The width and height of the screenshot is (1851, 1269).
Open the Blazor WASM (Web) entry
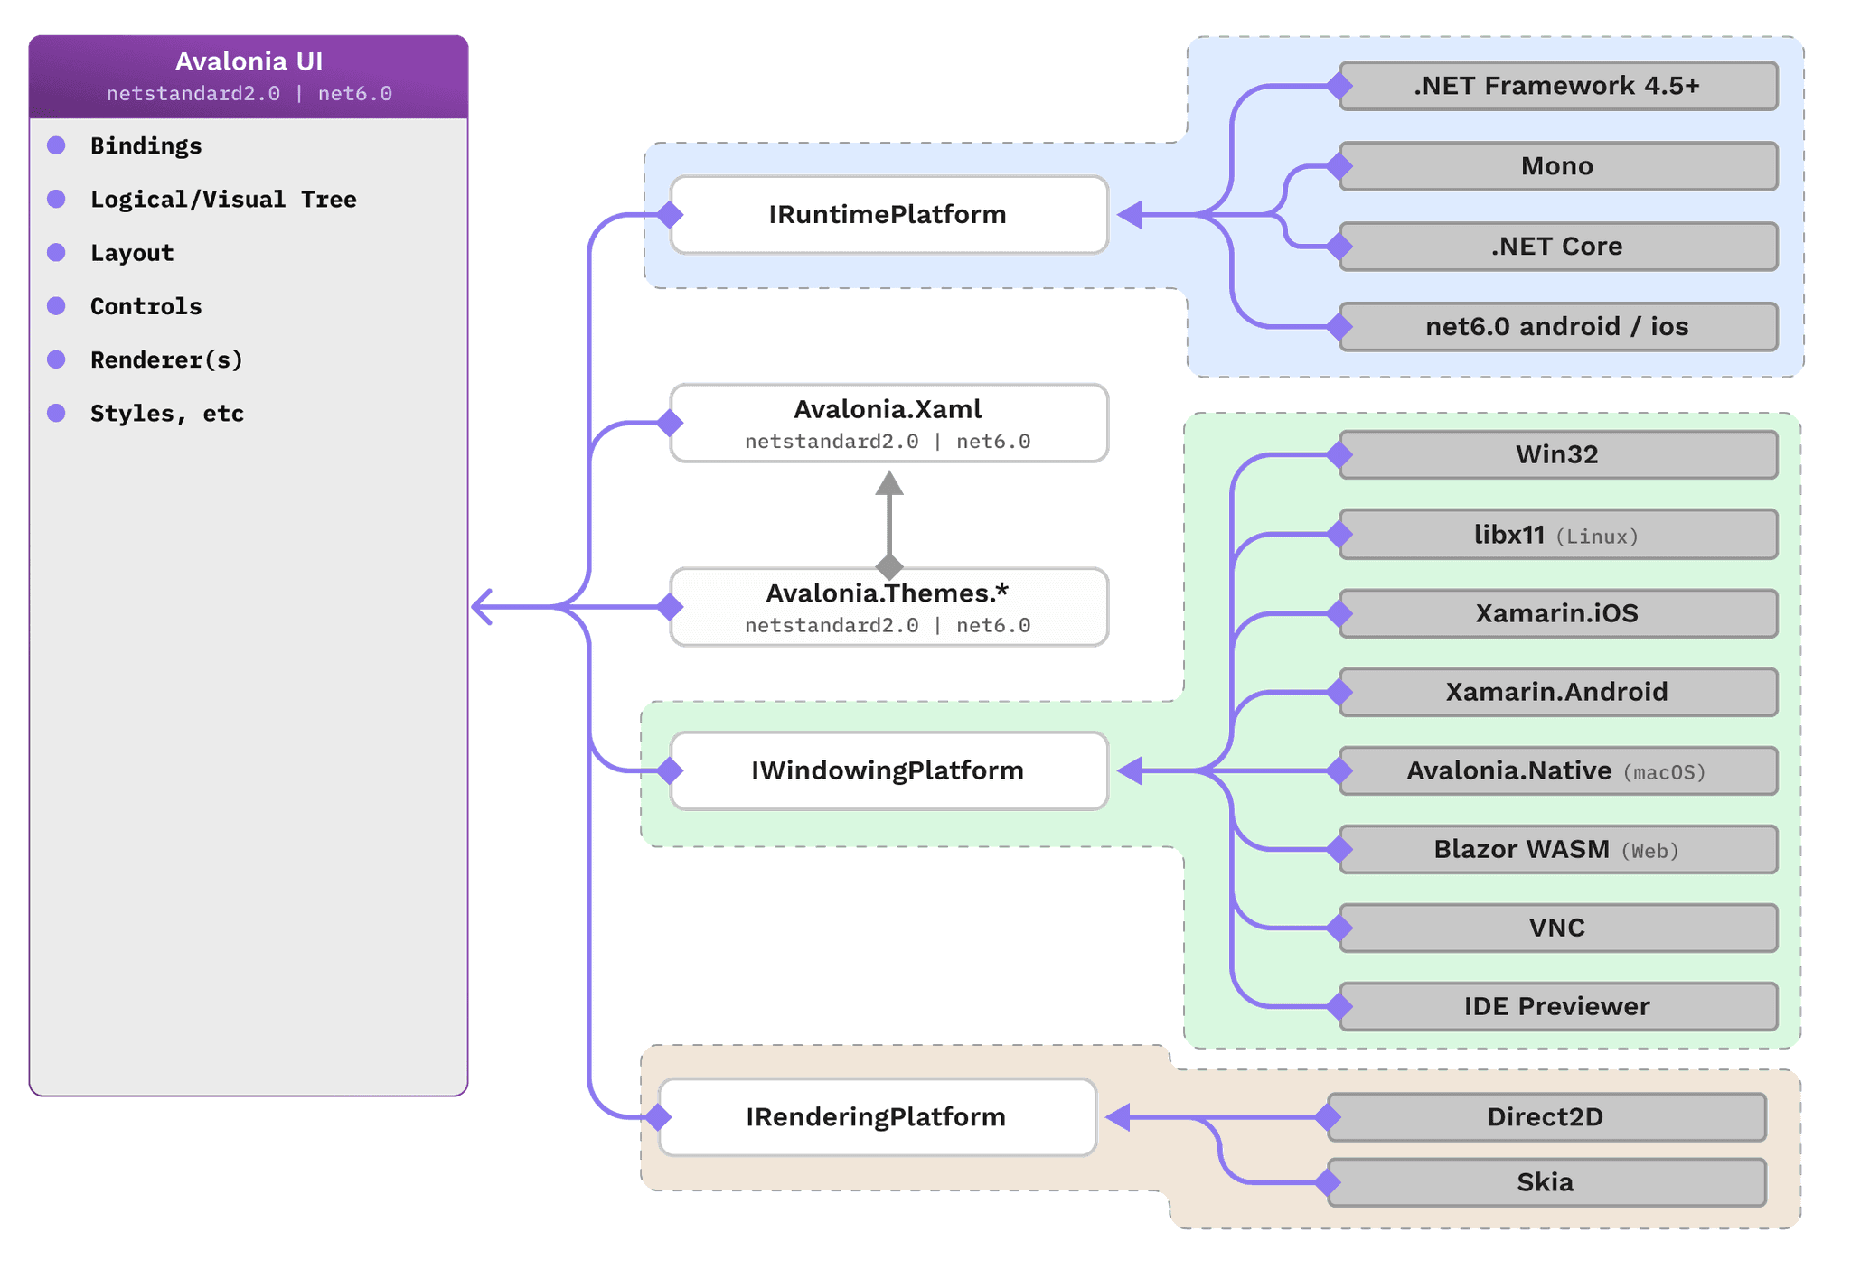click(1556, 849)
